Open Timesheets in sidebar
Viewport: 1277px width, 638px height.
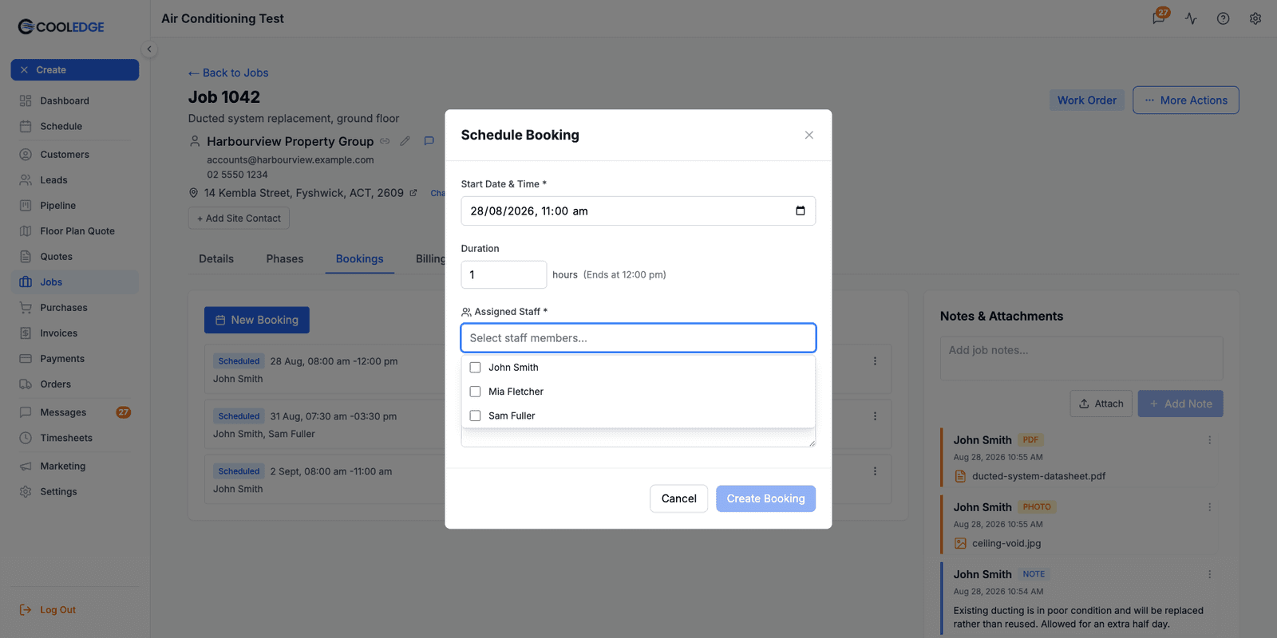tap(75, 438)
